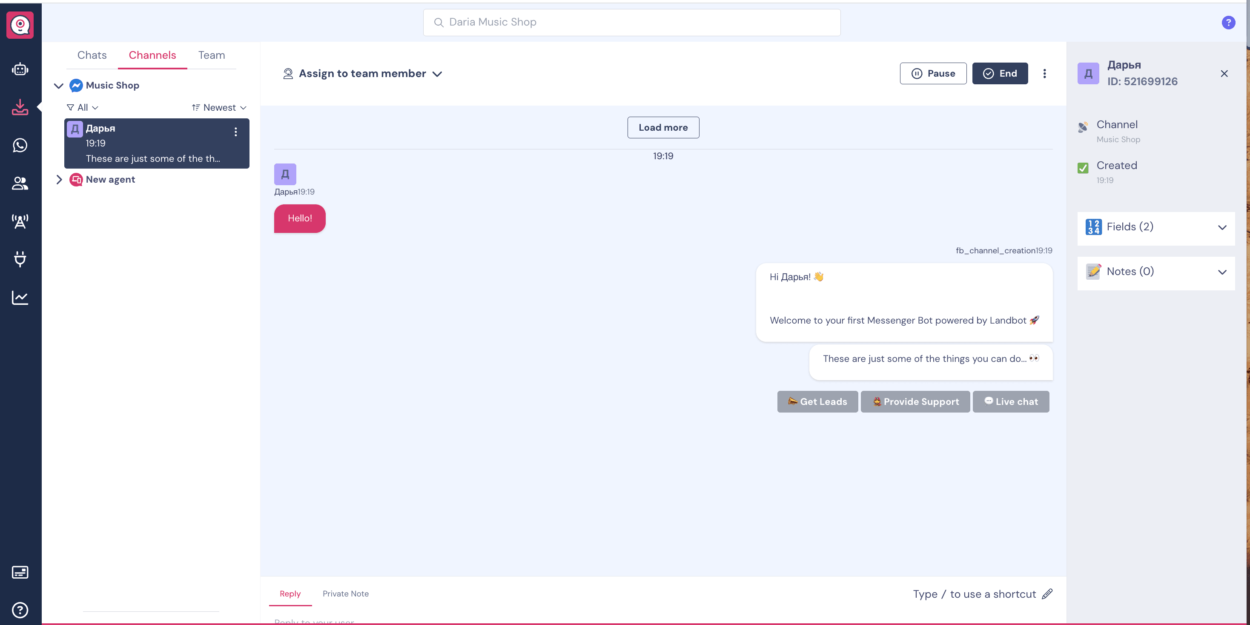Click the Дарья avatar above Hello message
This screenshot has width=1250, height=625.
(x=285, y=174)
